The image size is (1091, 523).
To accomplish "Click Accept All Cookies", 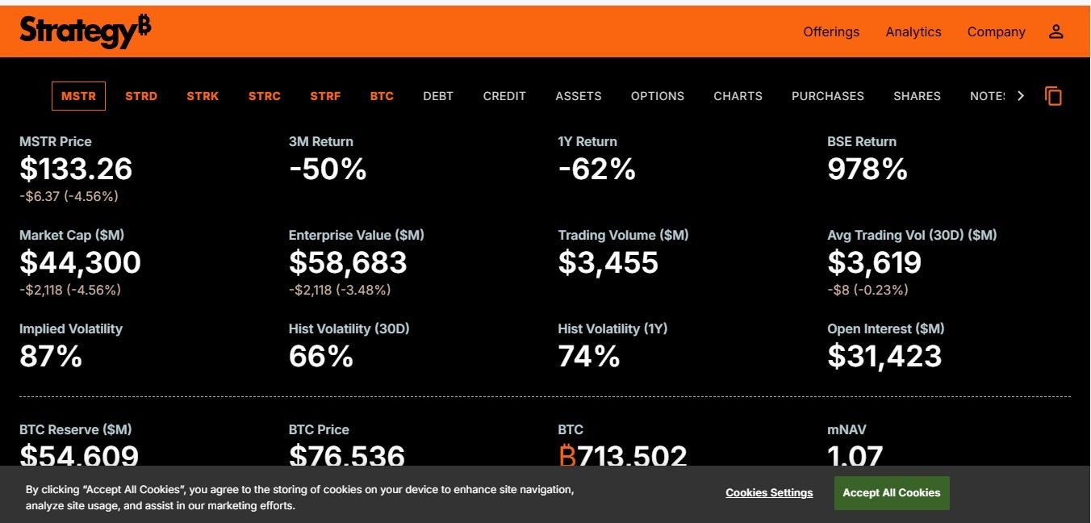I will (892, 492).
